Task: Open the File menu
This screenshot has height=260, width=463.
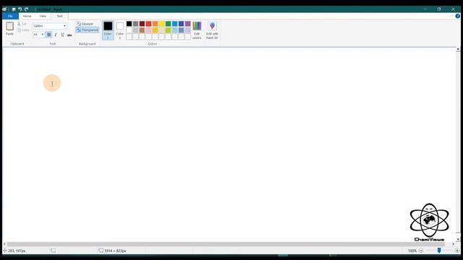Action: click(10, 16)
